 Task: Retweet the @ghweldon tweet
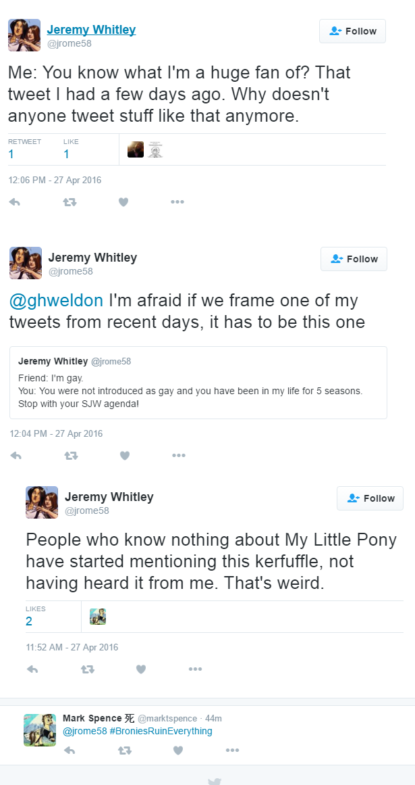70,456
